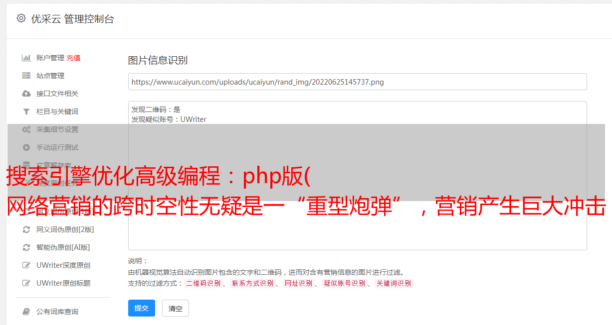The image size is (612, 325).
Task: Select the filter funnel icon for 栏目与关键词
Action: pyautogui.click(x=26, y=111)
